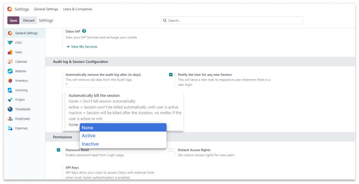Enable the Default Access Rights checkbox

point(171,150)
